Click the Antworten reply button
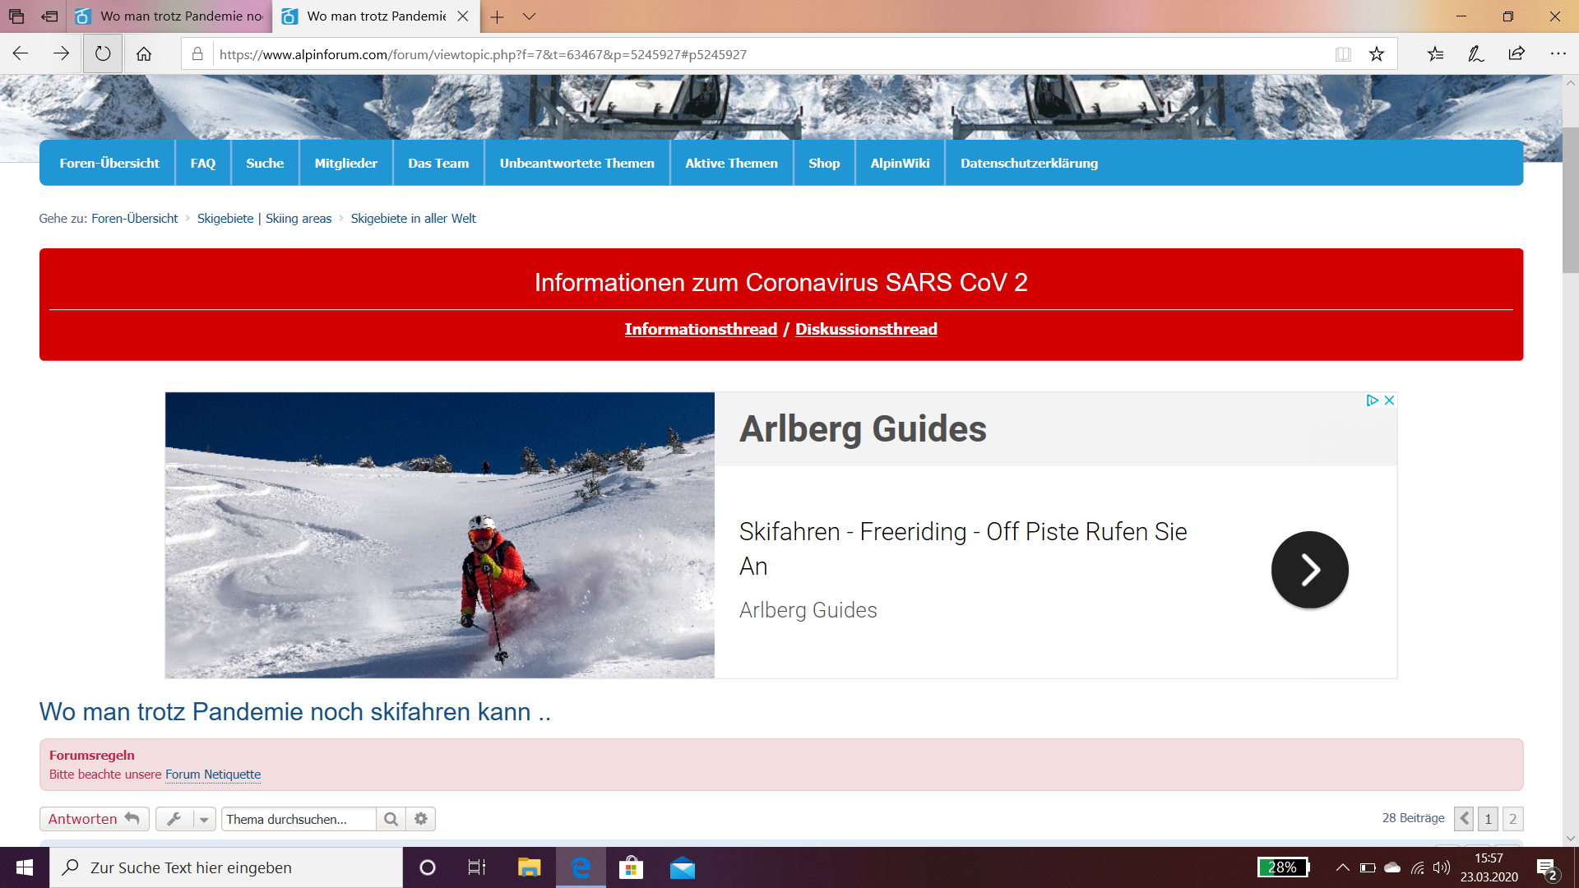1579x888 pixels. pyautogui.click(x=94, y=819)
